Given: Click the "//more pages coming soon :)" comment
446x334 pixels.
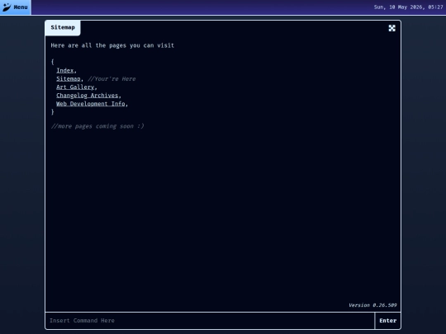Looking at the screenshot, I should click(97, 126).
